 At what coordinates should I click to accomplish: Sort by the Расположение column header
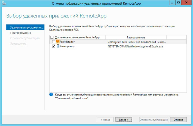(136, 38)
